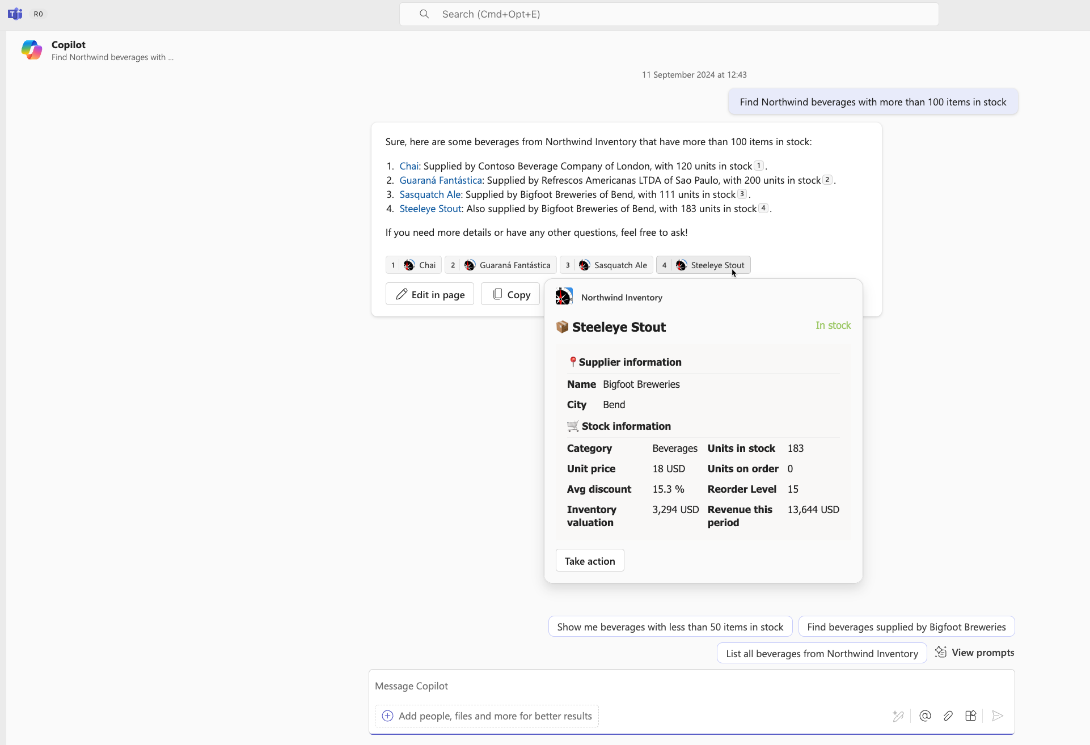This screenshot has height=745, width=1090.
Task: Open the Chai product link
Action: [x=409, y=166]
